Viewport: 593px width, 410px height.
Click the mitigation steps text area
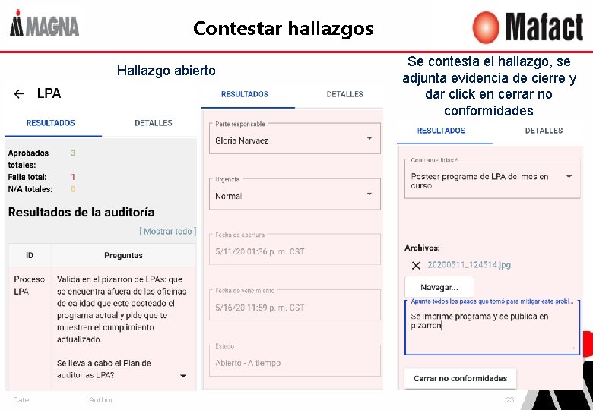492,328
